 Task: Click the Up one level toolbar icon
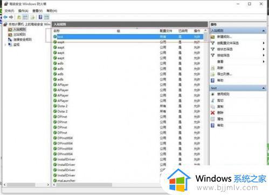pos(19,17)
